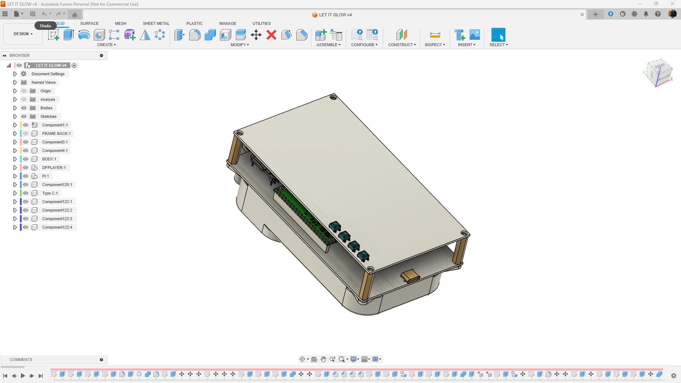Screen dimensions: 681x383
Task: Open the DESIGN workspace dropdown
Action: tap(23, 34)
